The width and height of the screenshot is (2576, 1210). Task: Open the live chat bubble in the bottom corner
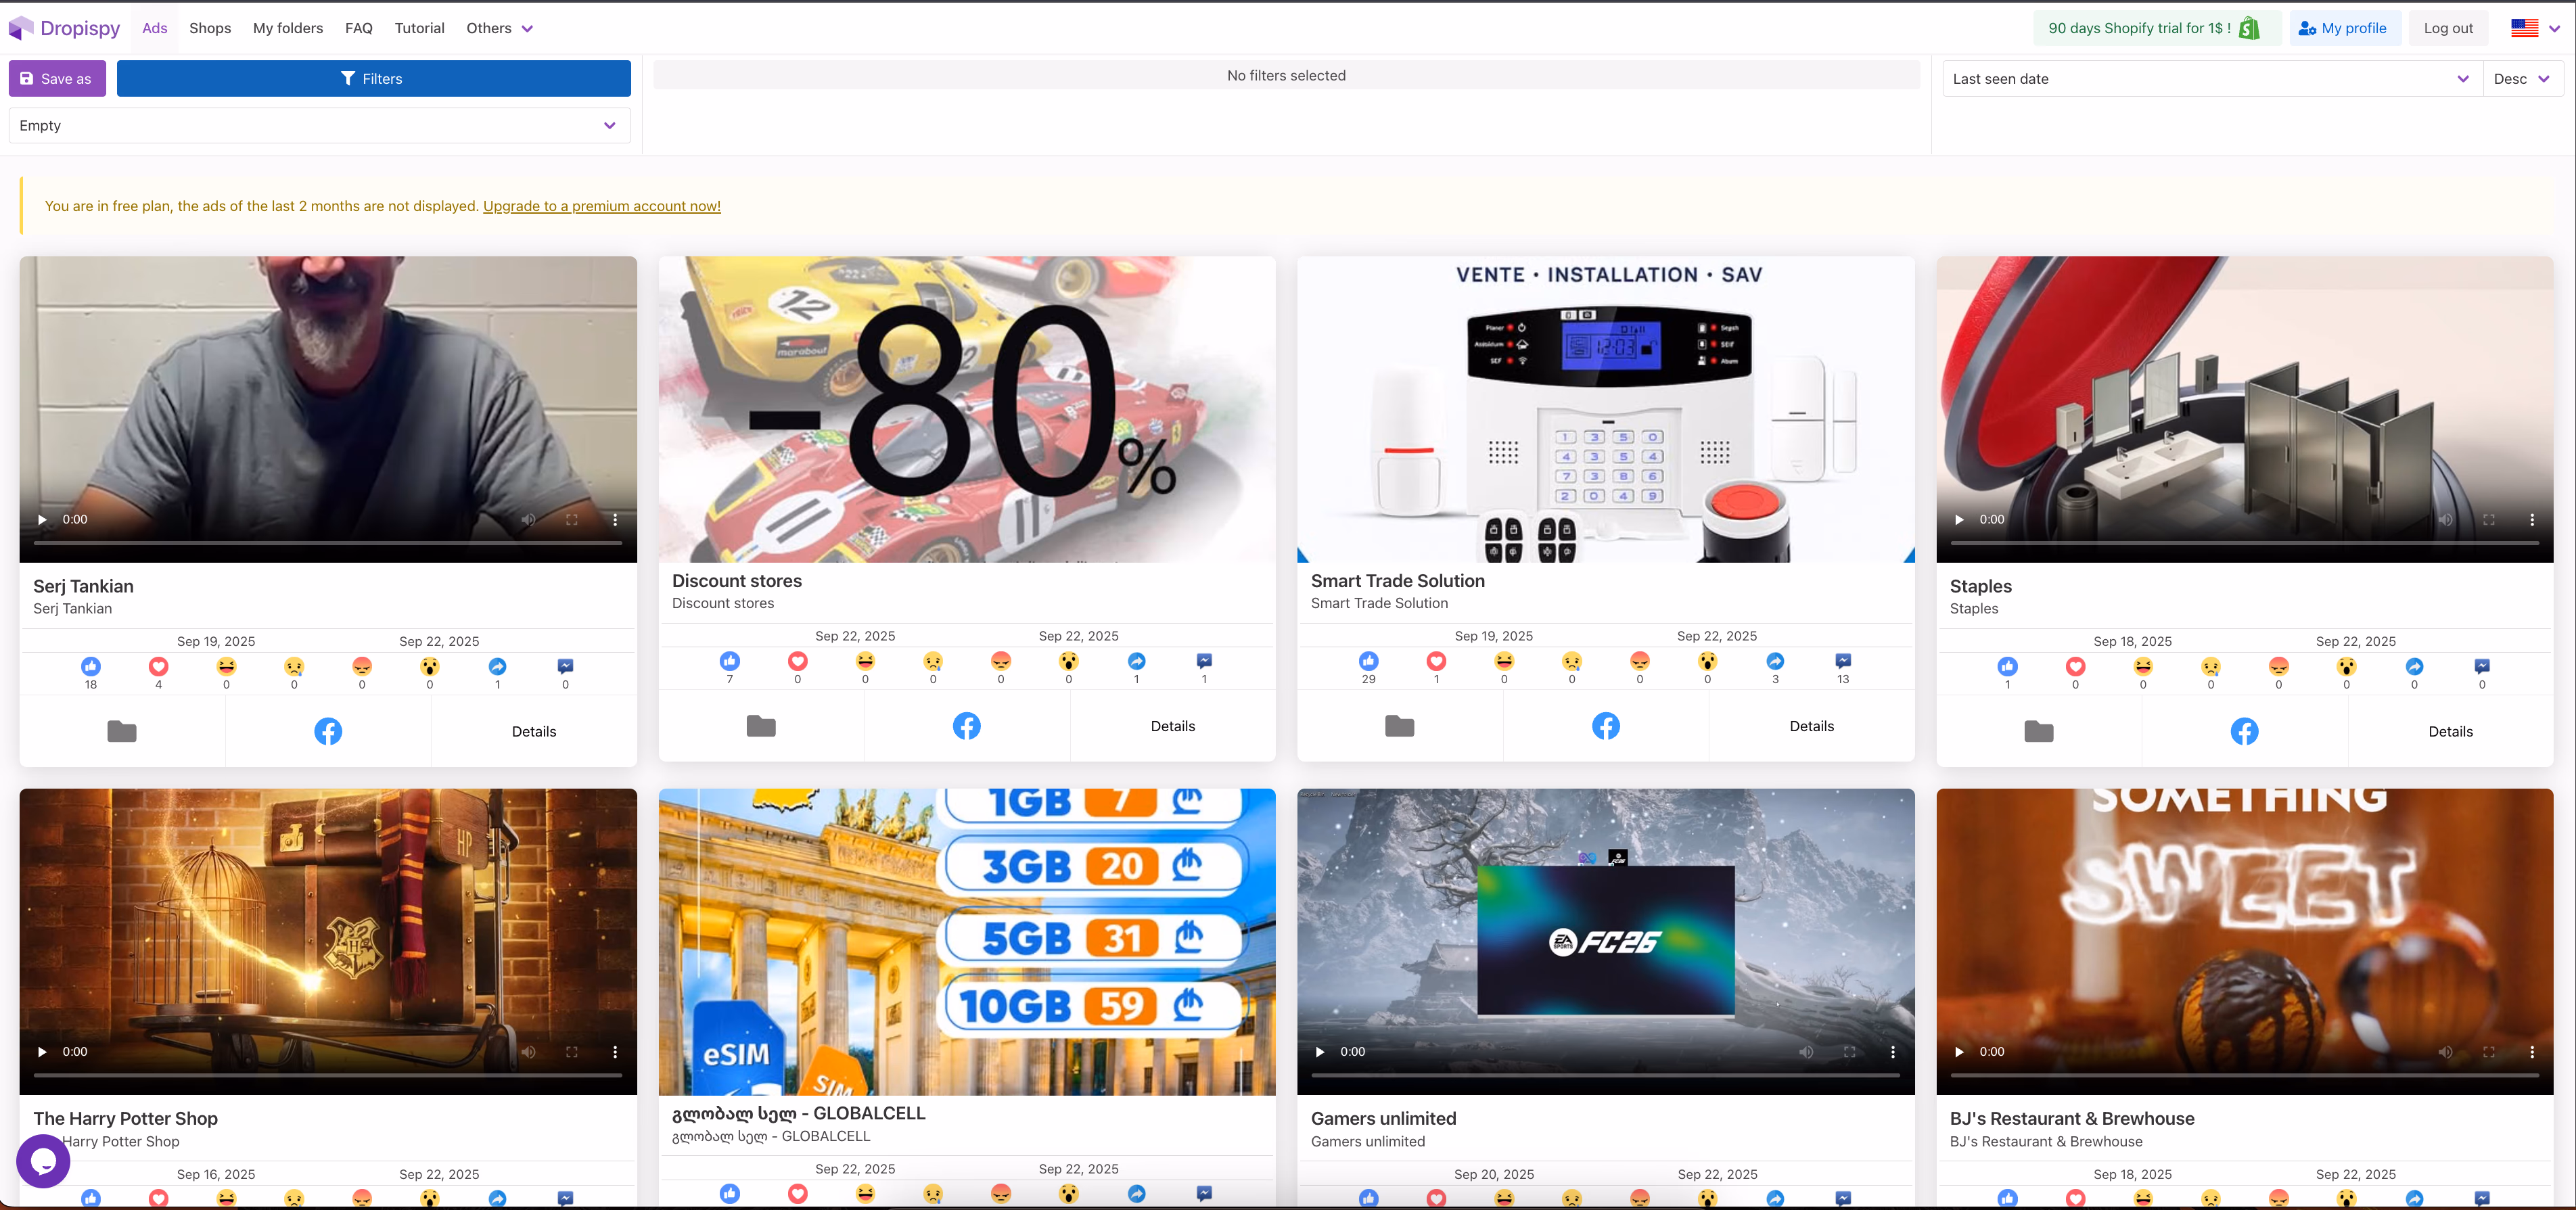[42, 1161]
